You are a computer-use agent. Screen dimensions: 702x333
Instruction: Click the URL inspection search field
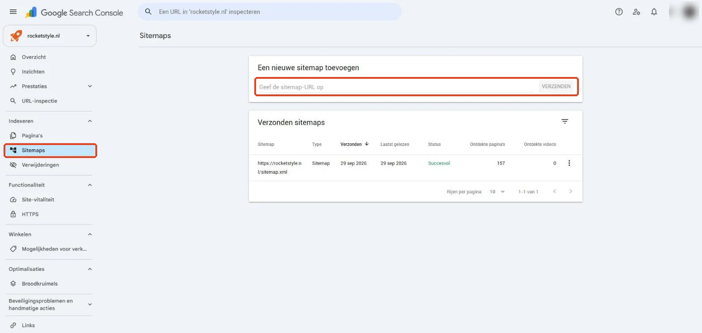(x=270, y=12)
